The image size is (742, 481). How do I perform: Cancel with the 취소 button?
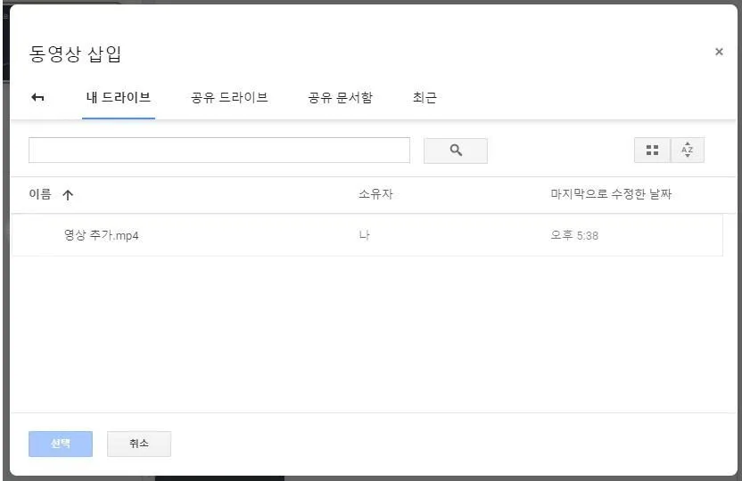(139, 444)
